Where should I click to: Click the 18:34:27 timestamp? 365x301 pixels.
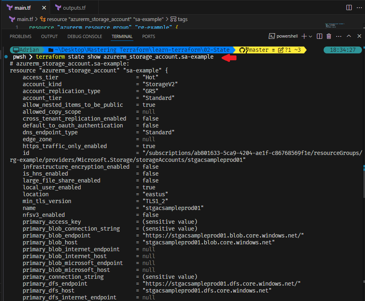pyautogui.click(x=342, y=50)
